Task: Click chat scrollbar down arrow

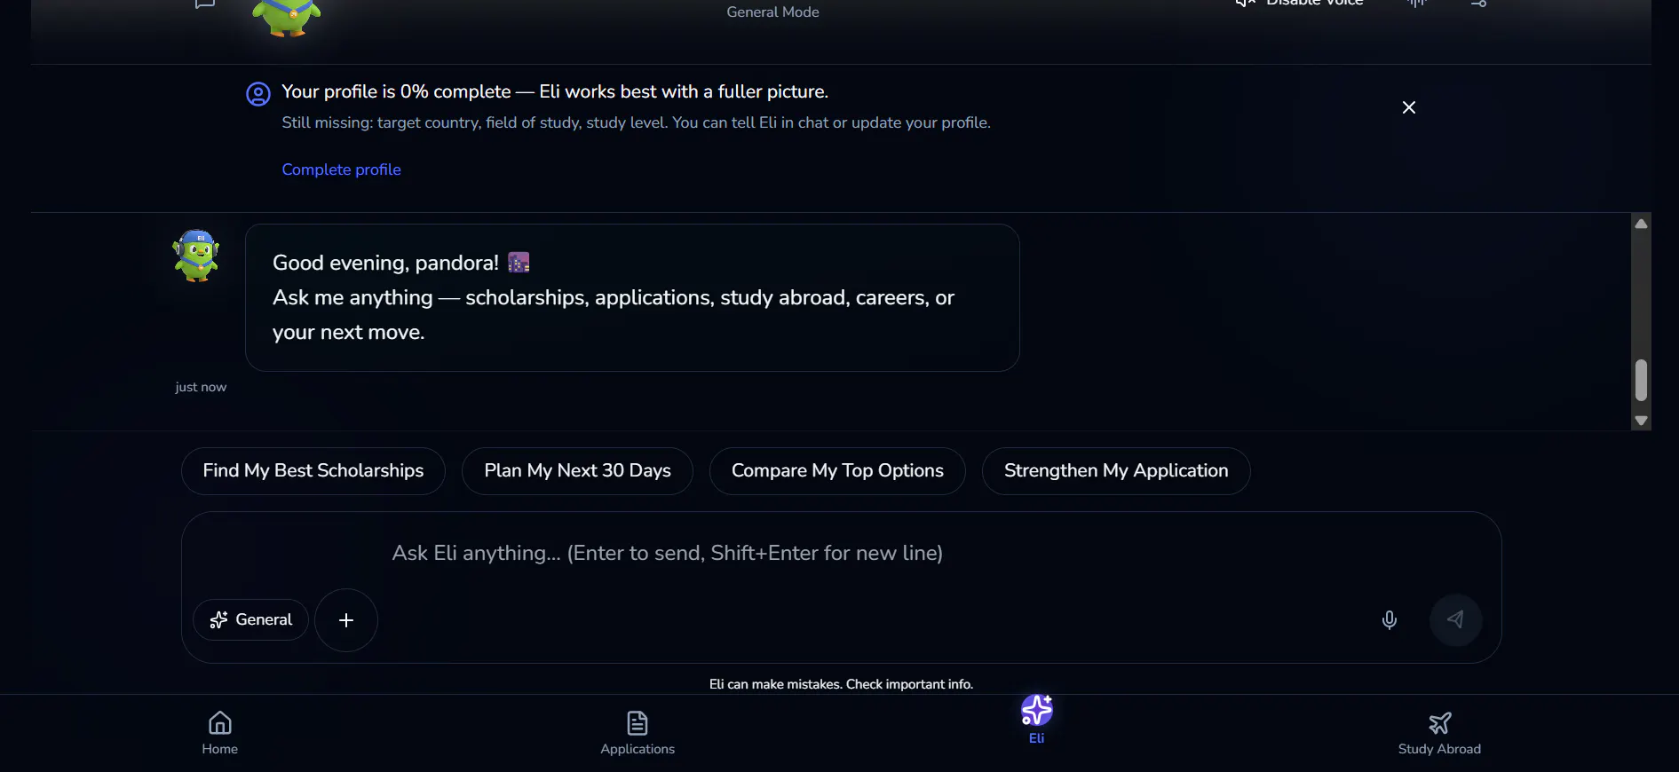Action: click(1641, 421)
